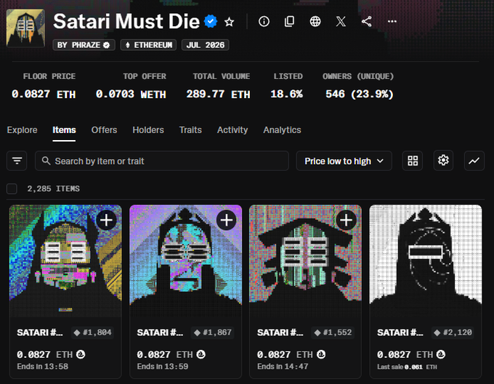Tick the select-all checkbox beside 2,285 ITEMS
Image resolution: width=494 pixels, height=384 pixels.
coord(12,189)
